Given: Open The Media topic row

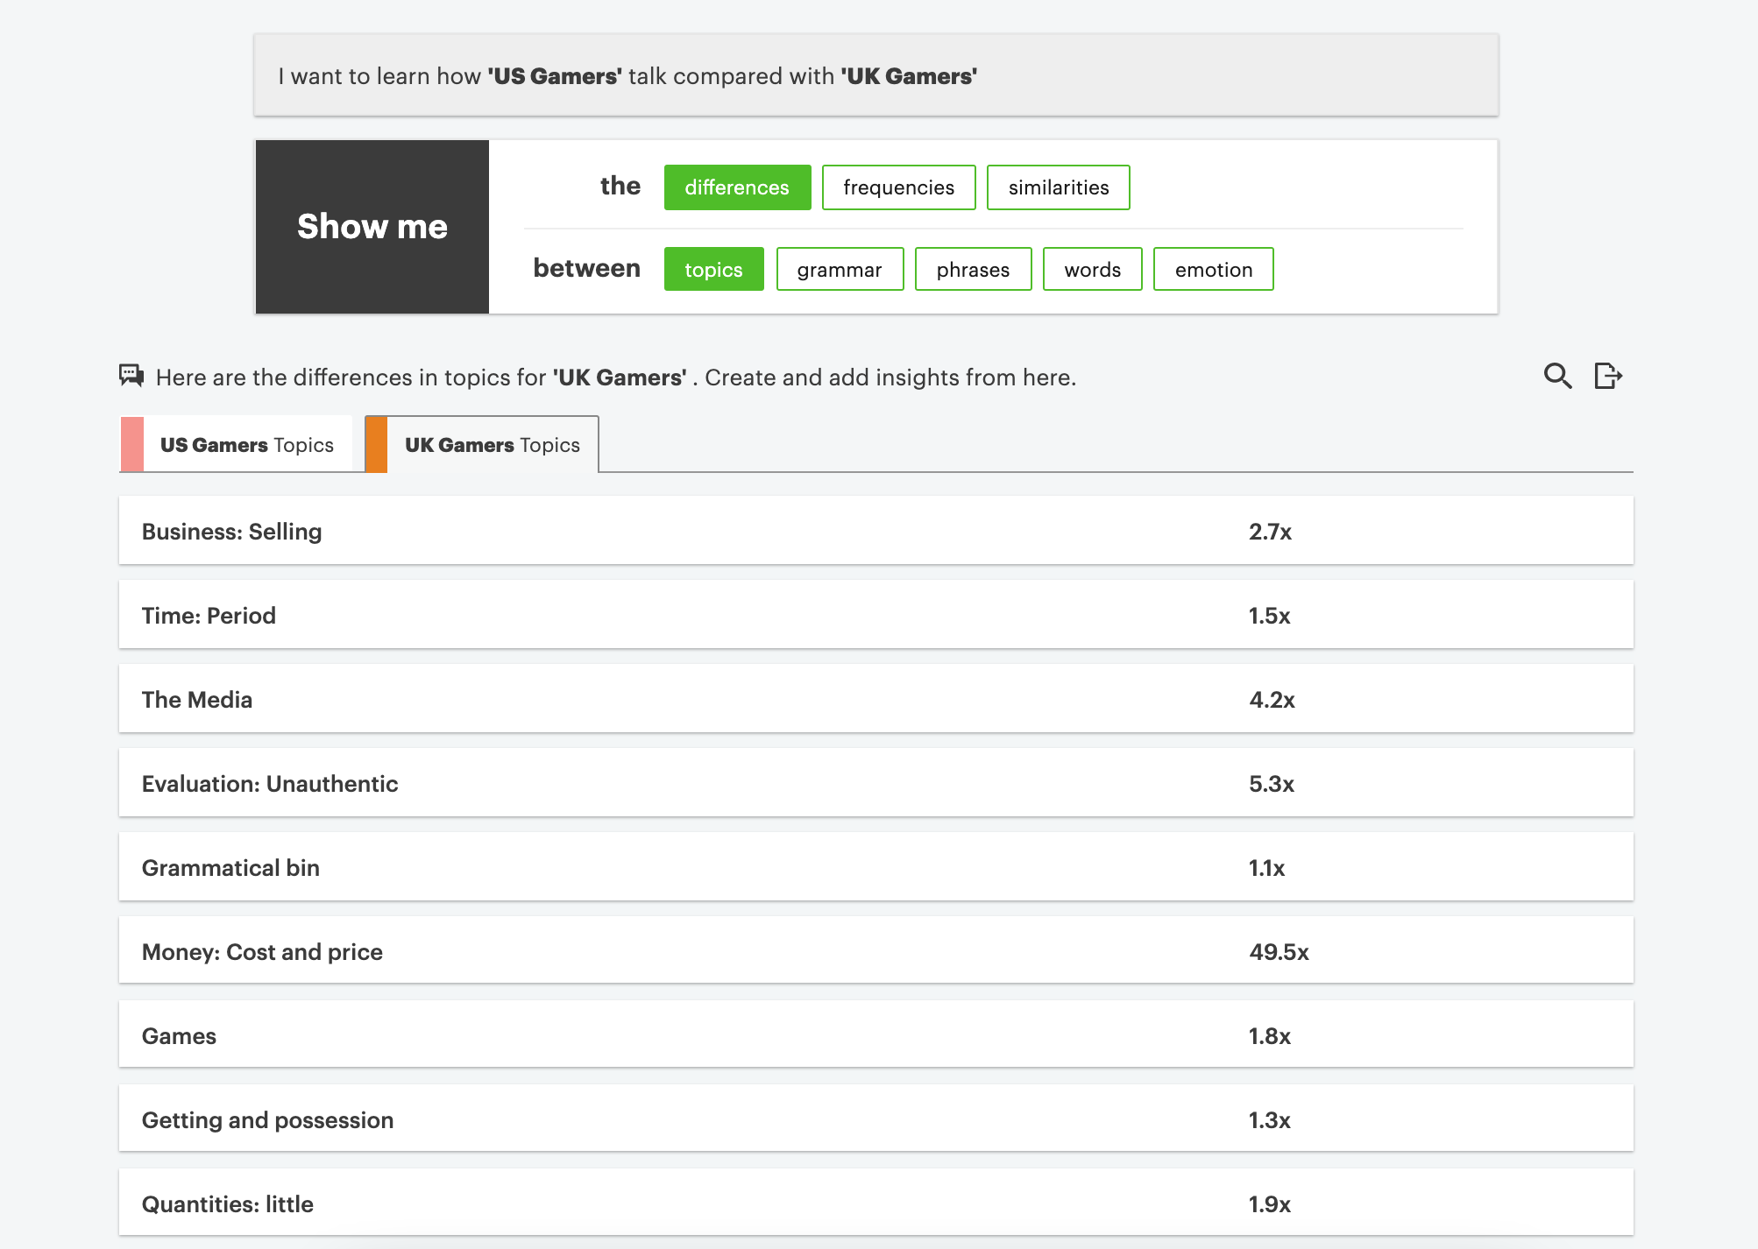Looking at the screenshot, I should click(875, 699).
